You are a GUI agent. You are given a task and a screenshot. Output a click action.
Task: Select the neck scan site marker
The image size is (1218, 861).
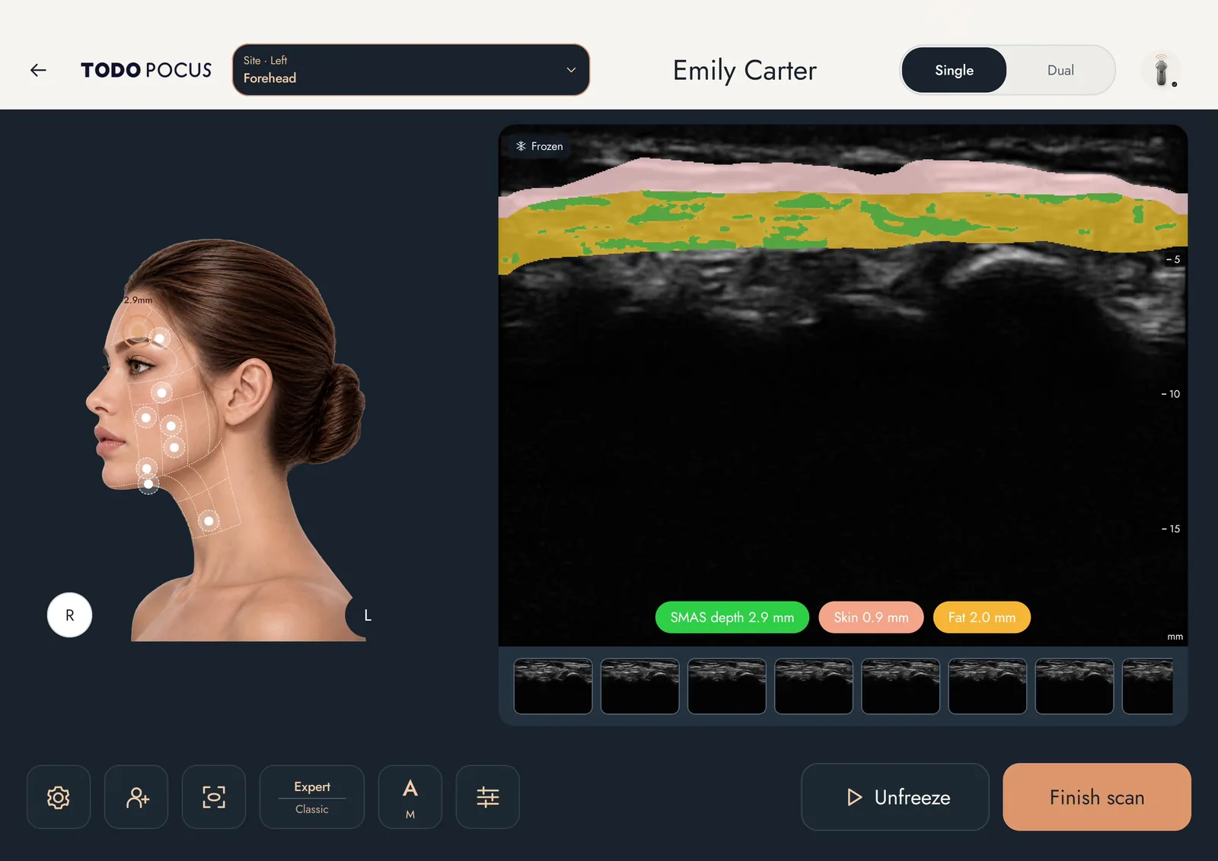pos(209,521)
